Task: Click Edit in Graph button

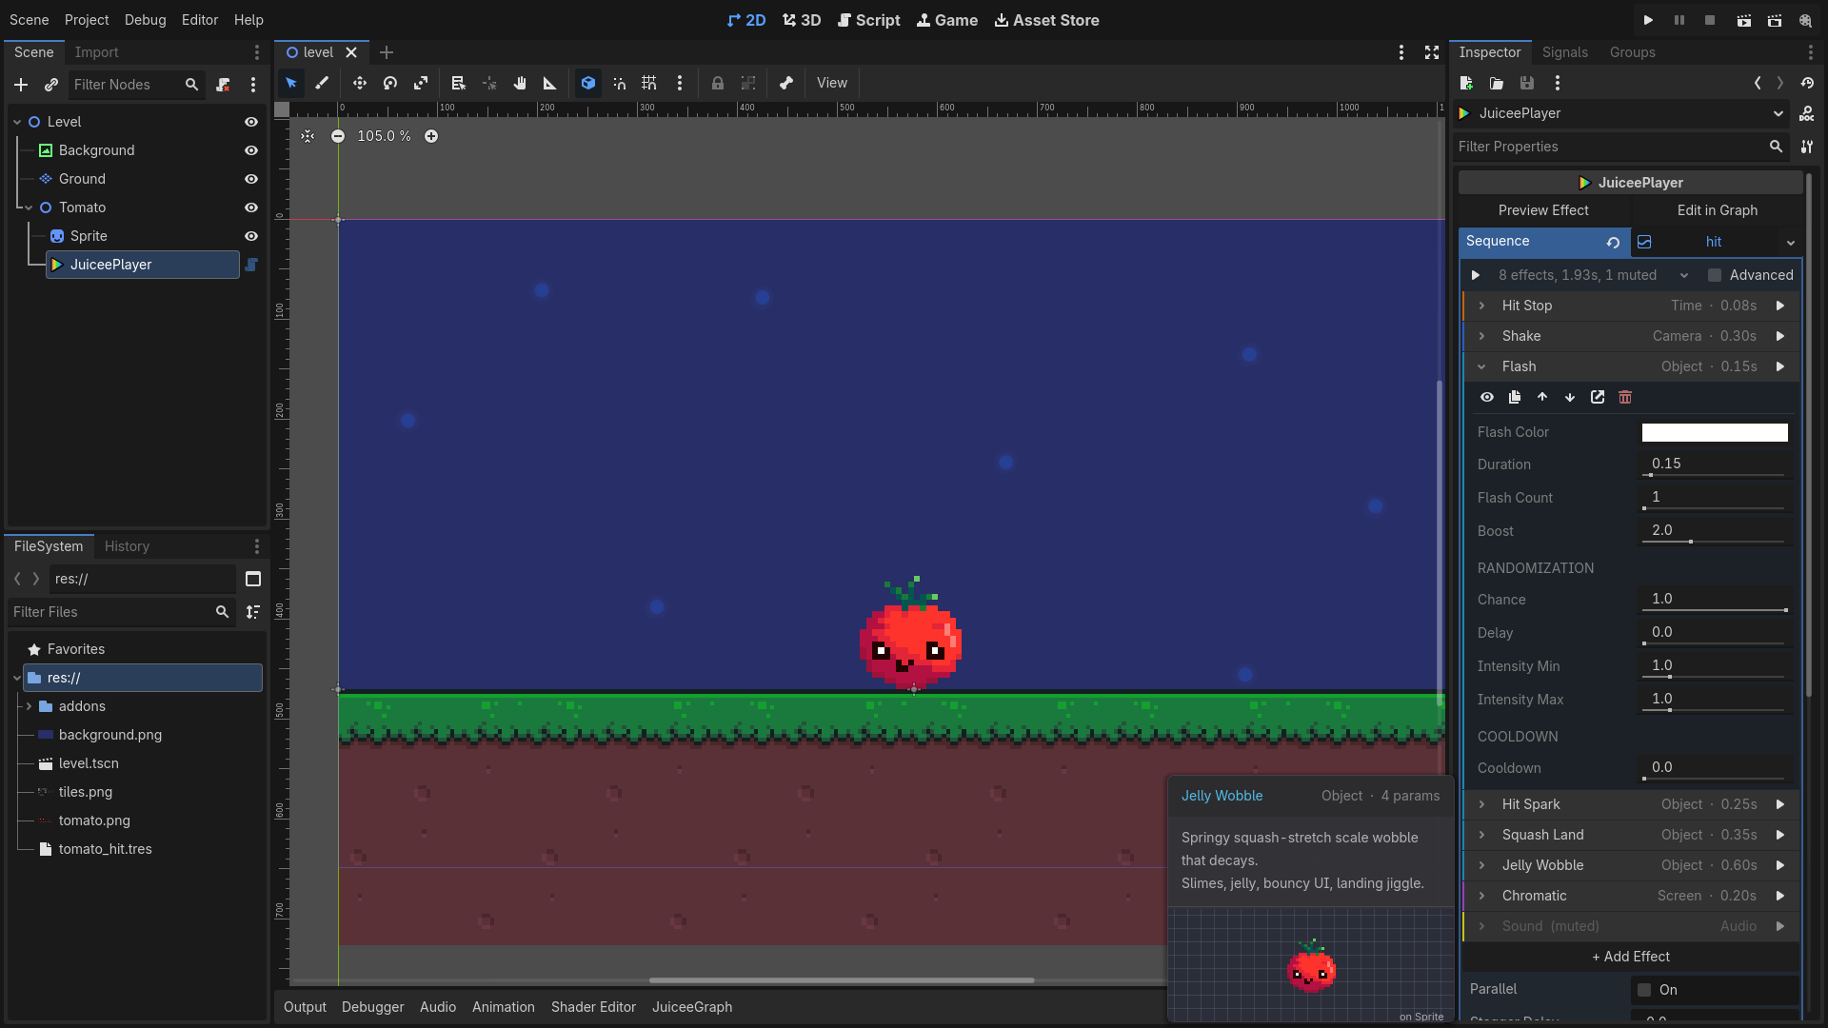Action: coord(1718,210)
